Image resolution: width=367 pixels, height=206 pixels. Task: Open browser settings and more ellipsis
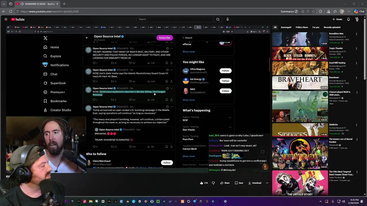pyautogui.click(x=349, y=11)
